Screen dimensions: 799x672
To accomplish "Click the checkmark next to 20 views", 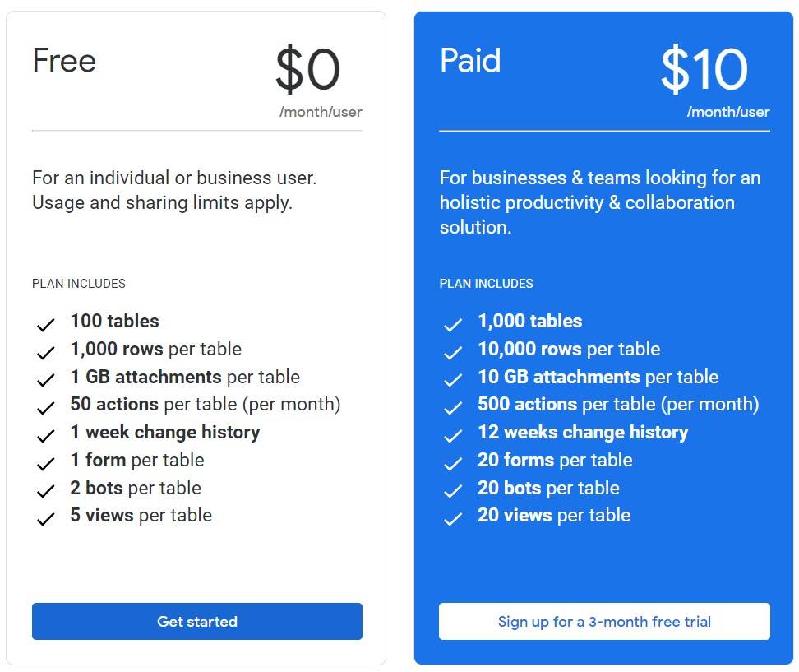I will 453,519.
